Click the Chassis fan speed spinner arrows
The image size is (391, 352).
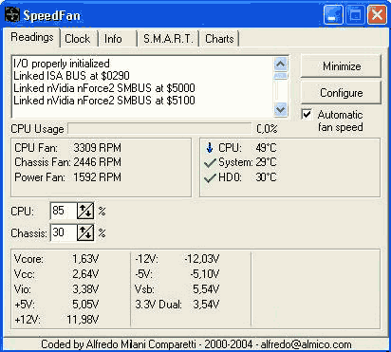click(x=85, y=232)
